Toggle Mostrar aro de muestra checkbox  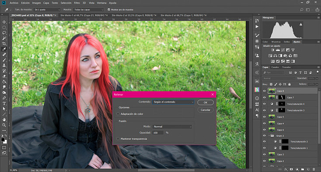coord(109,10)
